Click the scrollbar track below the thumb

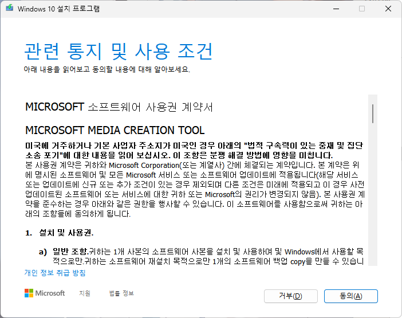373,195
